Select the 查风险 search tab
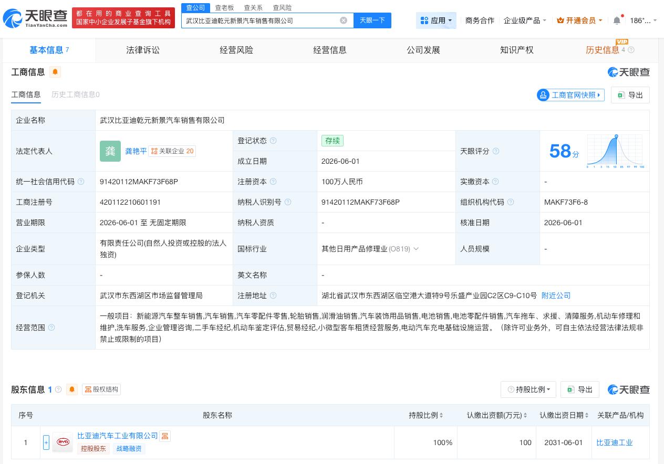 282,7
